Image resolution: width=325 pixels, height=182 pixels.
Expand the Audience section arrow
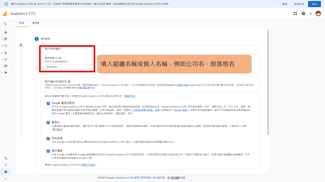tap(2, 53)
